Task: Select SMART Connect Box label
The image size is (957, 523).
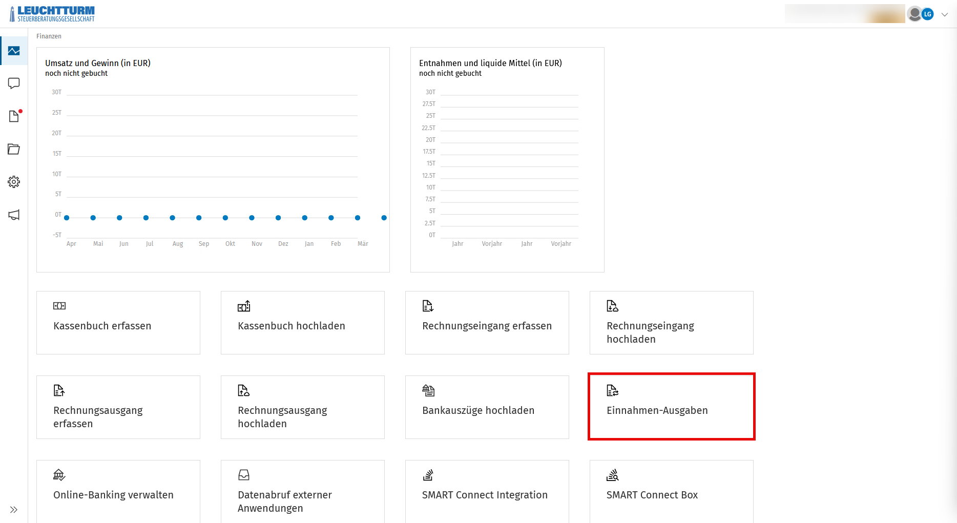Action: tap(652, 495)
